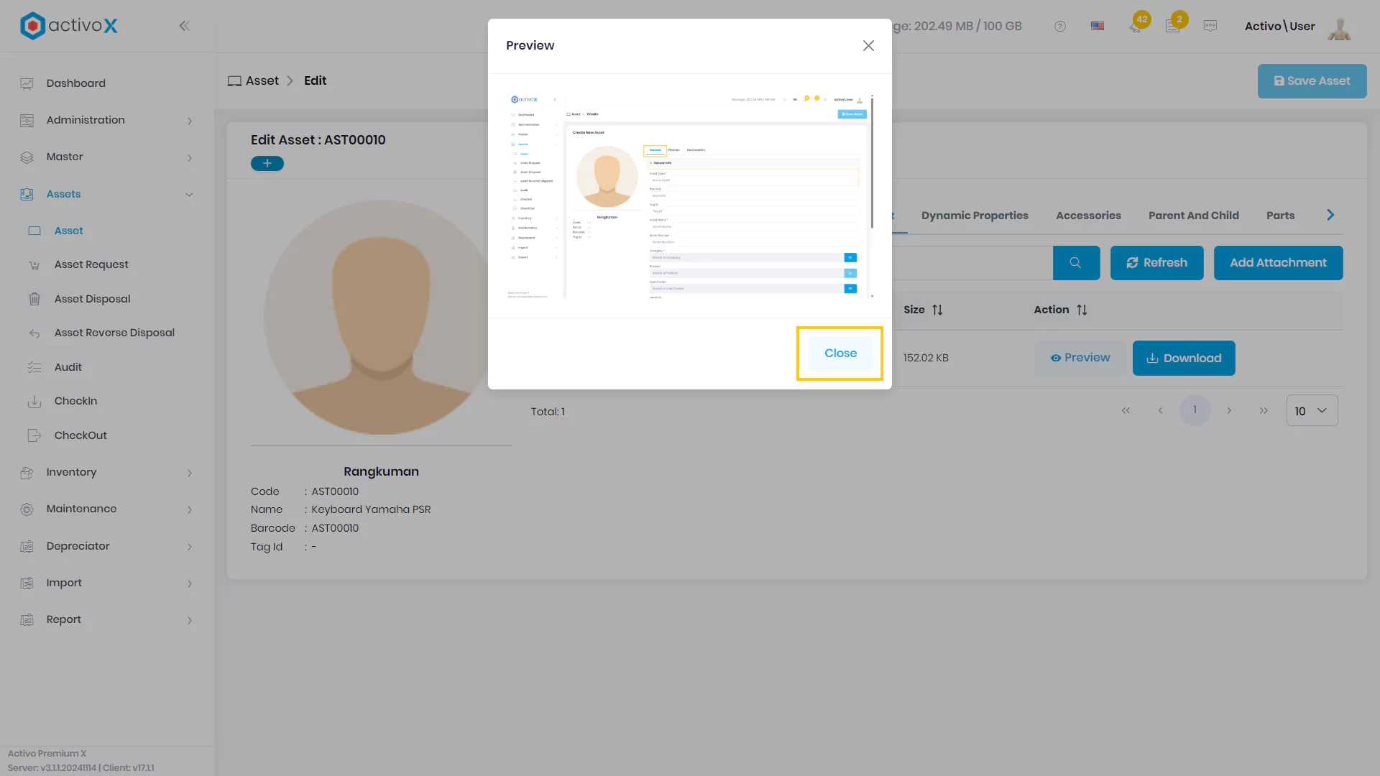The height and width of the screenshot is (776, 1380).
Task: Click the Maintenance gear icon
Action: point(27,509)
